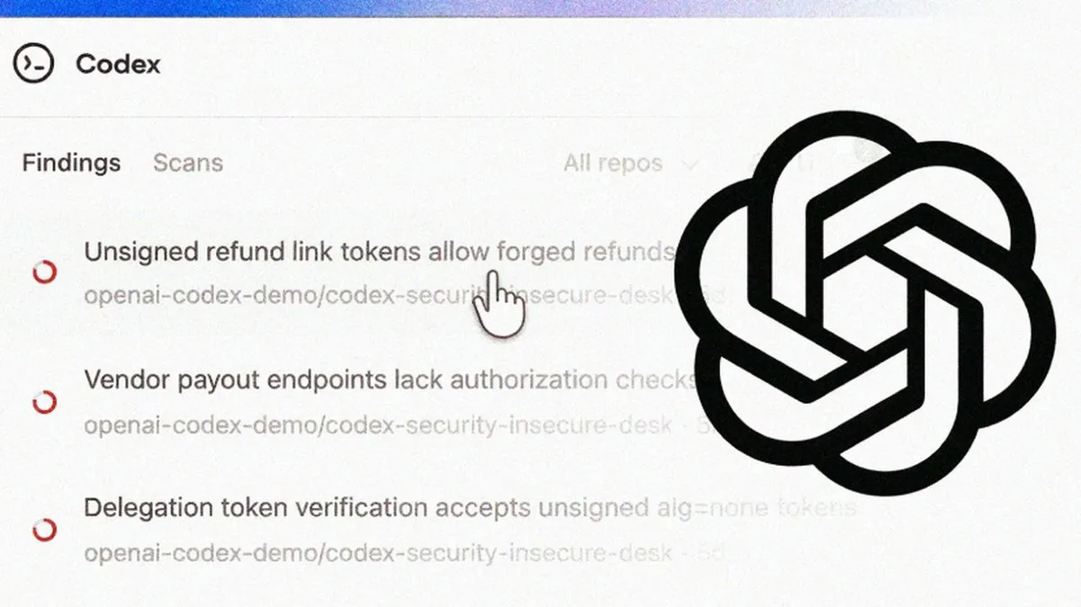This screenshot has height=607, width=1081.
Task: Click the red status circle beside Unsigned refund finding
Action: click(44, 272)
